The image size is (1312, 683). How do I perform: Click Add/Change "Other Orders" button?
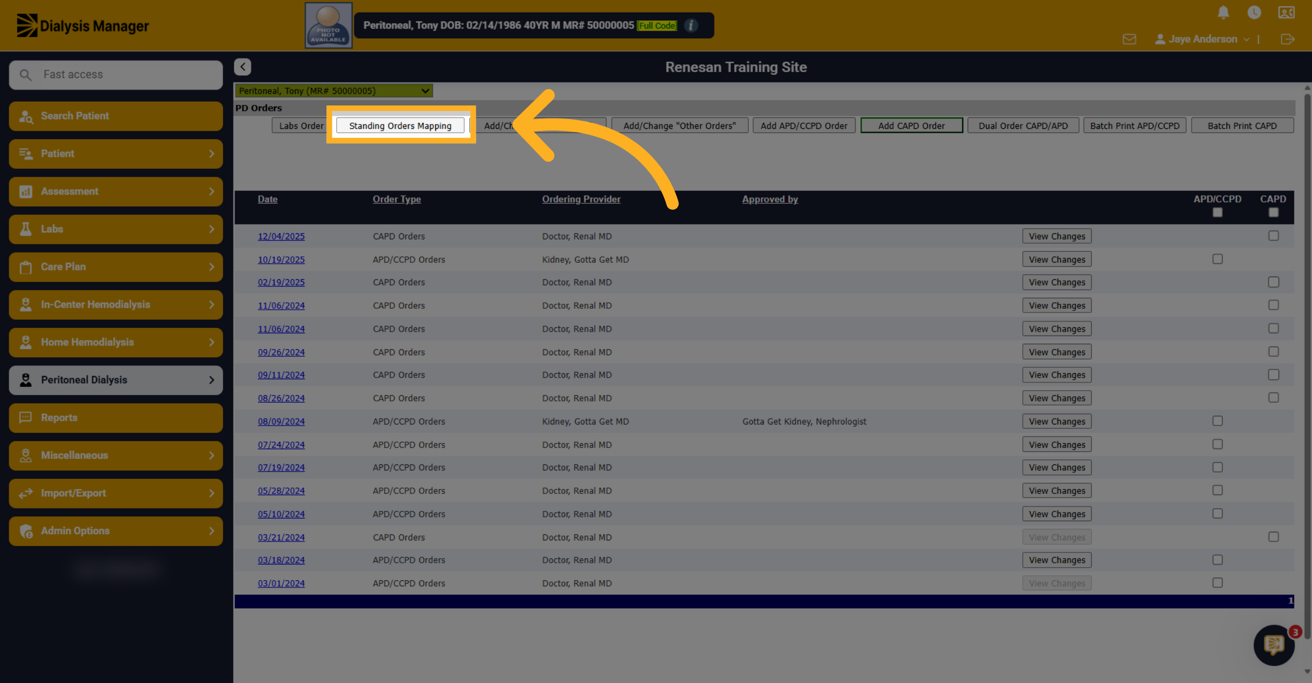tap(680, 126)
